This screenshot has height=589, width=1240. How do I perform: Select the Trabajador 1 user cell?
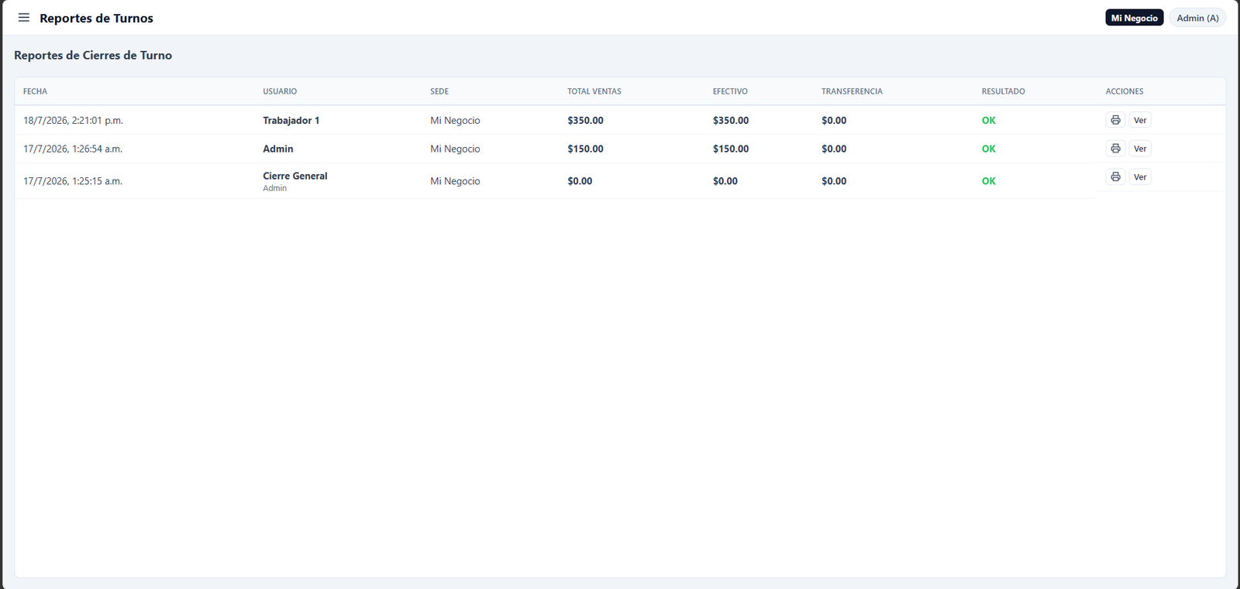point(291,121)
